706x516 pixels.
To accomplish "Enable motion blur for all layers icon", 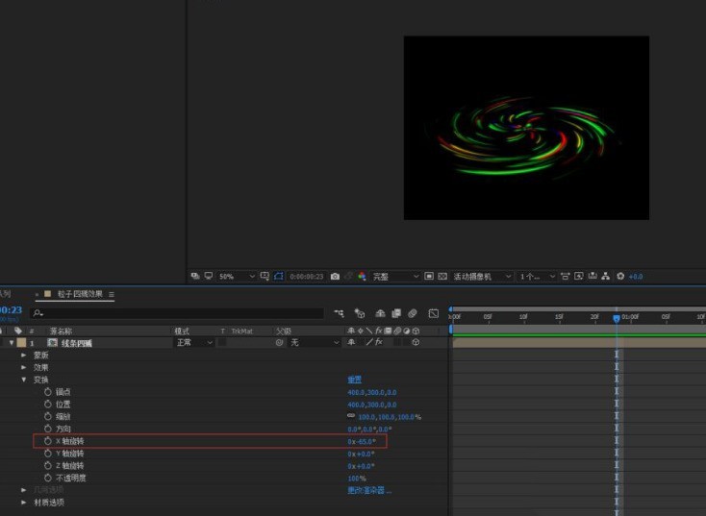I will click(x=412, y=313).
